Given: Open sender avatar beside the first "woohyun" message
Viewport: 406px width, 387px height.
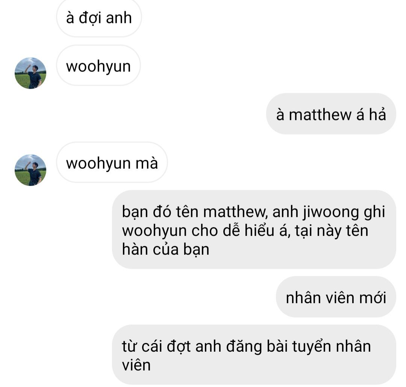Looking at the screenshot, I should click(30, 73).
